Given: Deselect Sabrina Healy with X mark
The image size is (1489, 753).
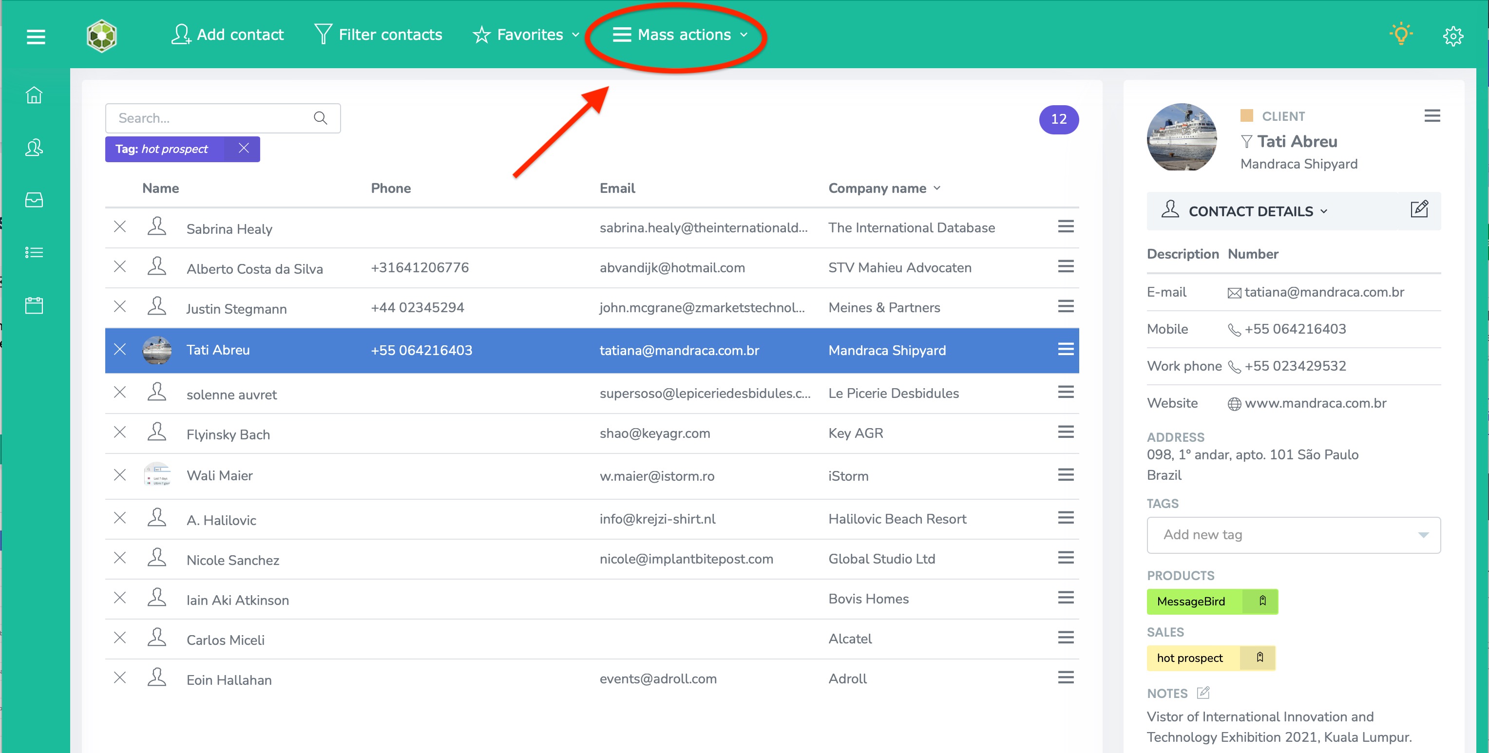Looking at the screenshot, I should (x=120, y=226).
